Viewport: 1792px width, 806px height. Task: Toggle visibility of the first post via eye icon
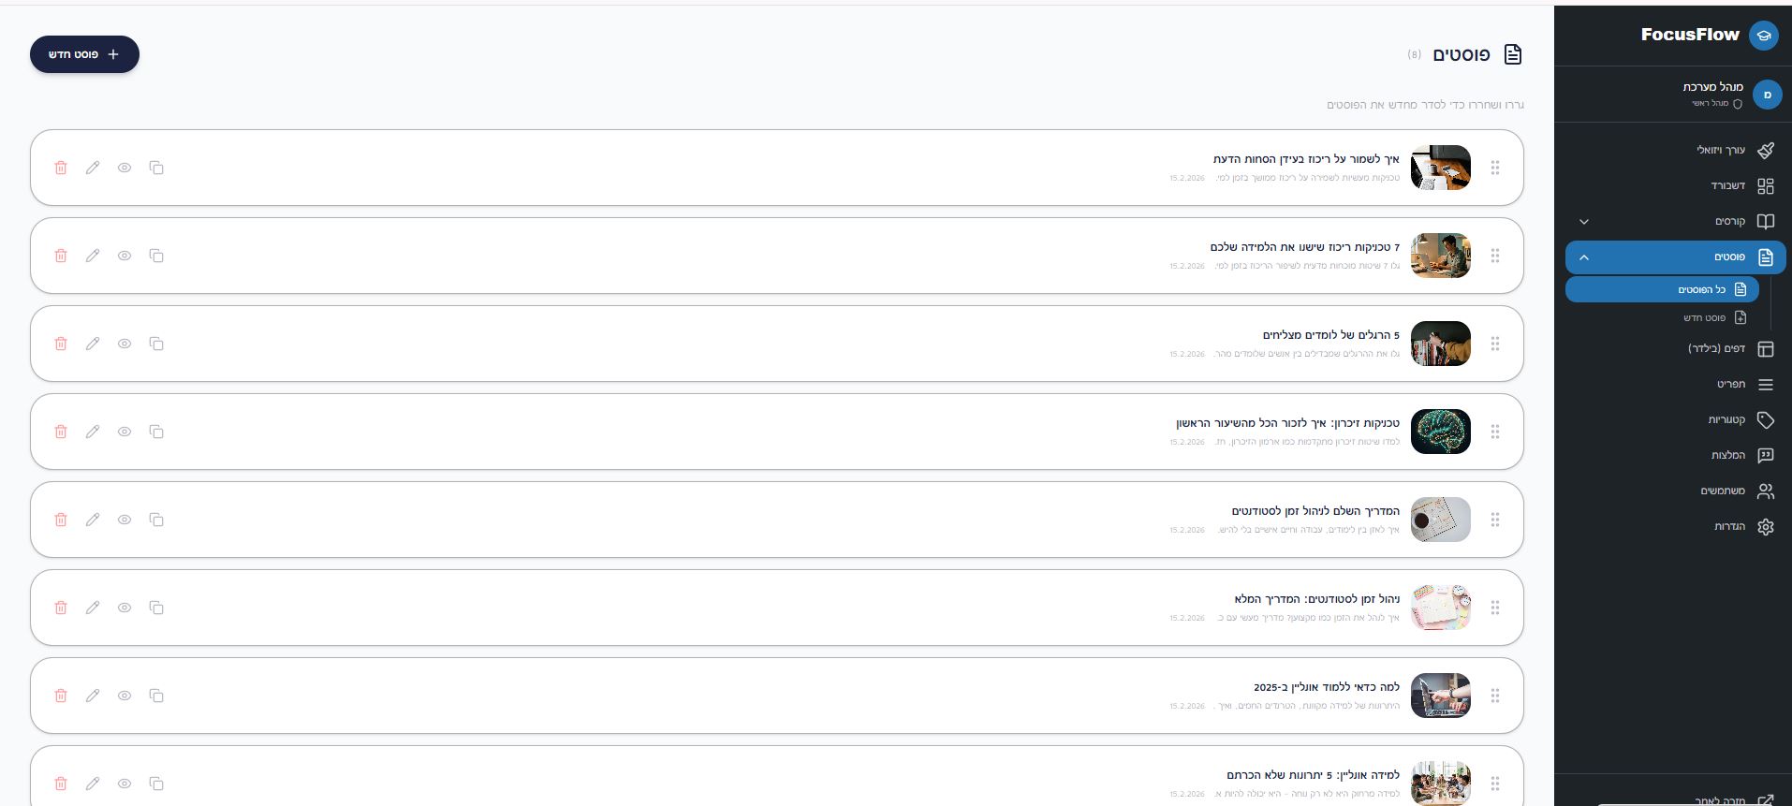click(x=125, y=168)
